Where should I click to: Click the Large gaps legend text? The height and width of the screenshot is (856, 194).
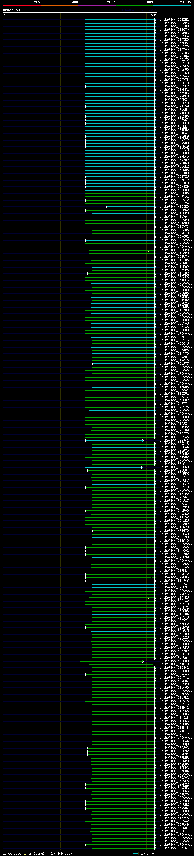pos(37,853)
